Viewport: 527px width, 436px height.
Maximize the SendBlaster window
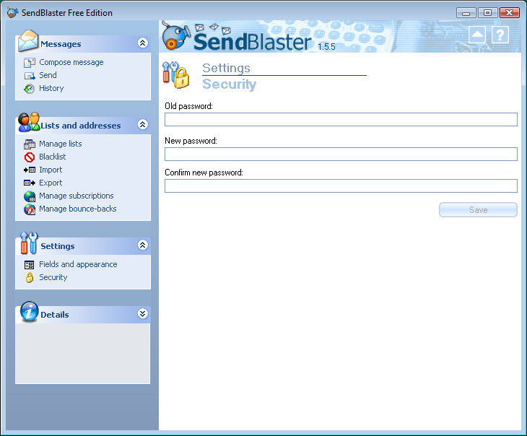487,13
